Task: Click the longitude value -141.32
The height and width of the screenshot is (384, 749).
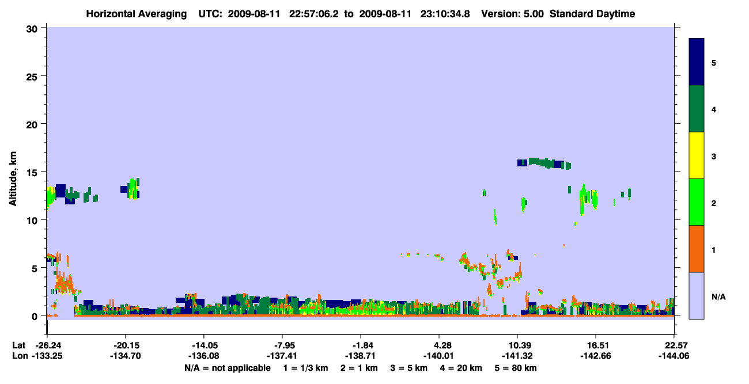Action: (518, 356)
